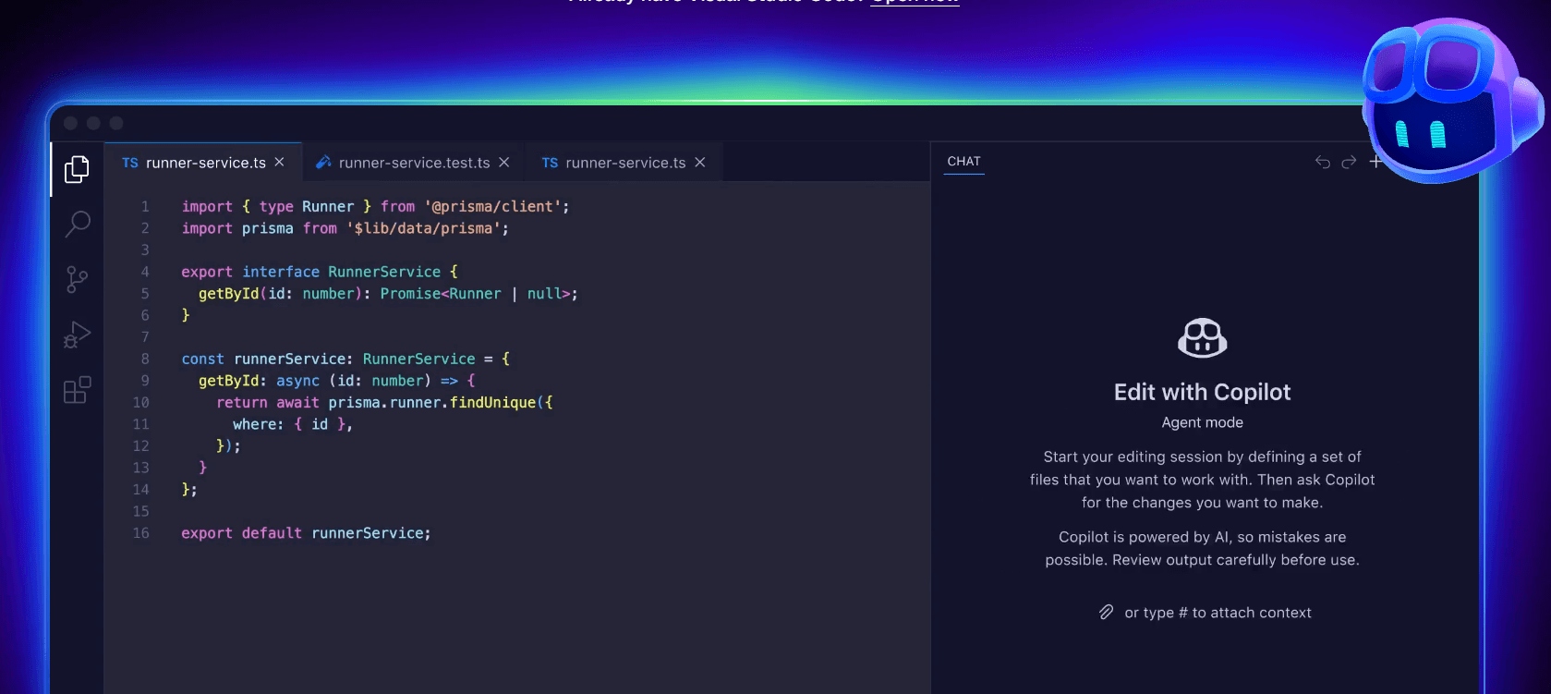Open the Extensions view
Viewport: 1551px width, 694px height.
(x=77, y=389)
